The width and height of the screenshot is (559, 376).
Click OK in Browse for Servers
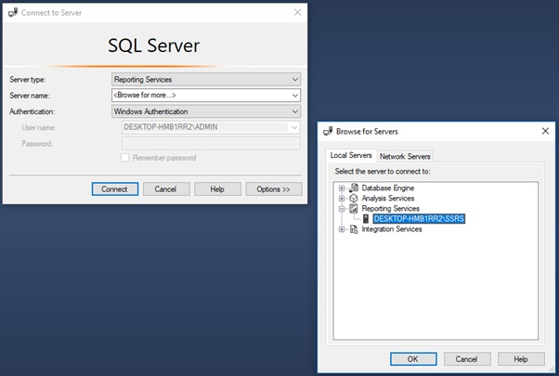pos(413,359)
